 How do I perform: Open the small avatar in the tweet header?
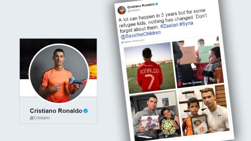[122, 10]
